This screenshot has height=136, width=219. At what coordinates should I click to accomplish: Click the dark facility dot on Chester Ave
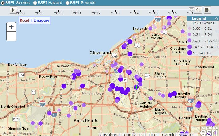[x=130, y=54]
